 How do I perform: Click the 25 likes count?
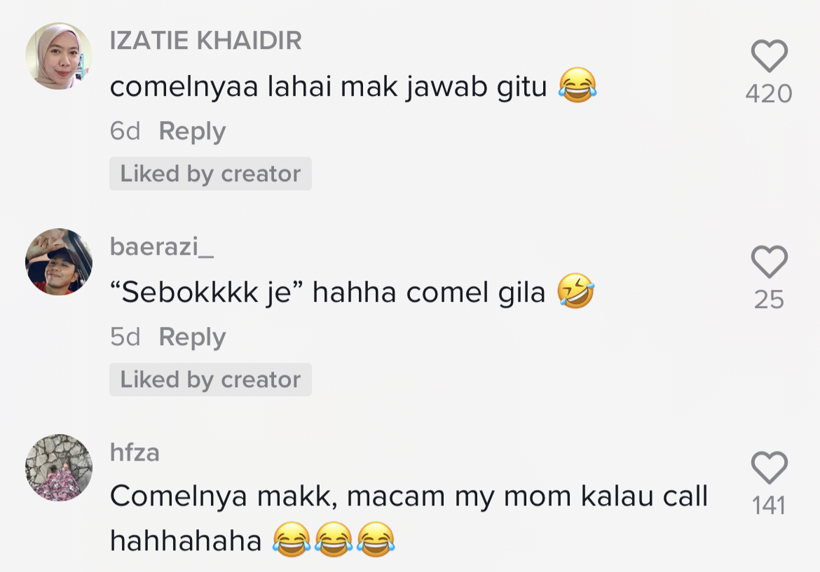[x=769, y=300]
